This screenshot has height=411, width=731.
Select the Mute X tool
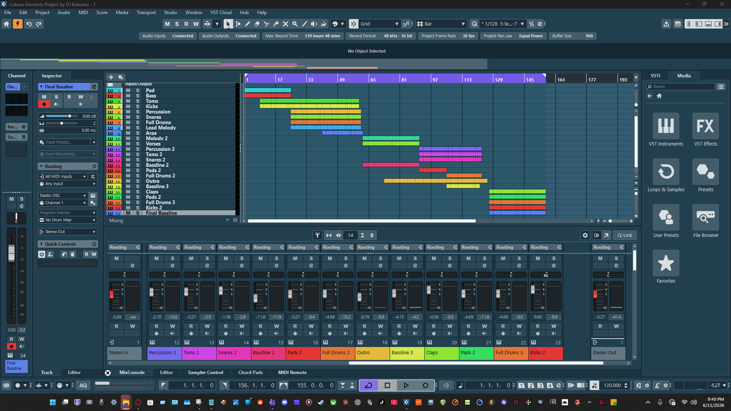tap(285, 24)
